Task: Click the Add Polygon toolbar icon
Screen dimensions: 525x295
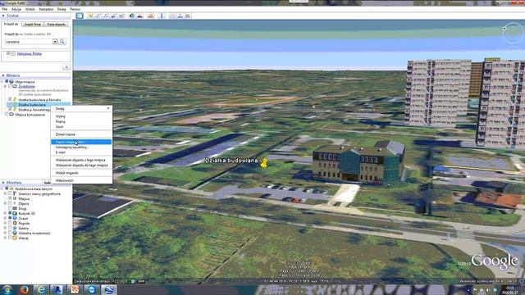Action: [98, 16]
